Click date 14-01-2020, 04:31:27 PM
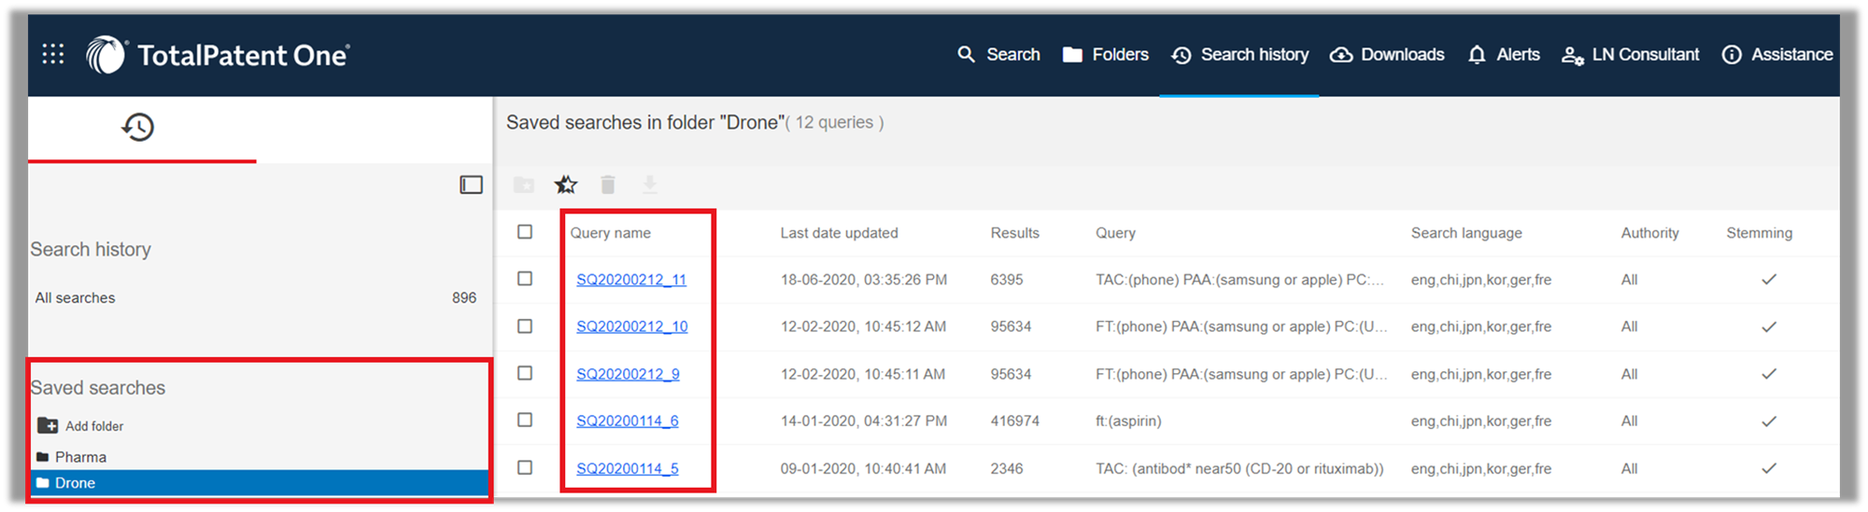The height and width of the screenshot is (512, 1868). [864, 421]
